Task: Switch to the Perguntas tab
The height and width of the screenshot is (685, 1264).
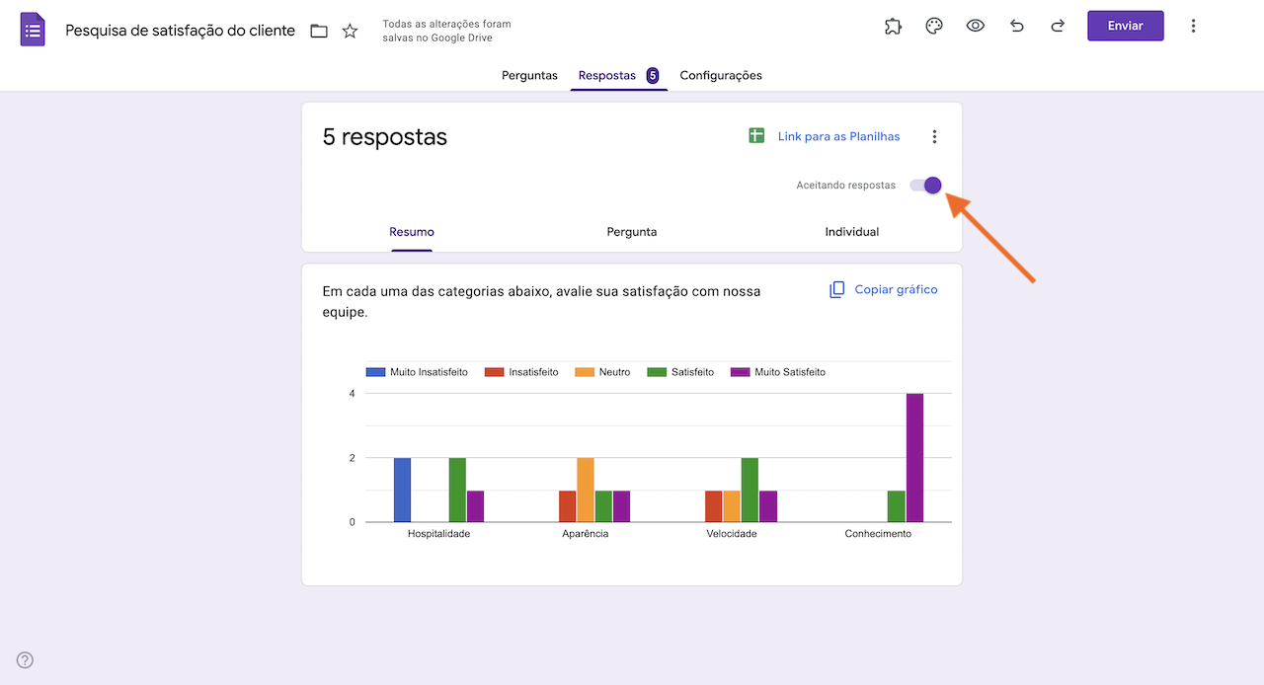Action: (x=529, y=75)
